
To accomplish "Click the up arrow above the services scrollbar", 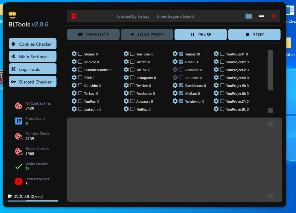I will tap(270, 53).
